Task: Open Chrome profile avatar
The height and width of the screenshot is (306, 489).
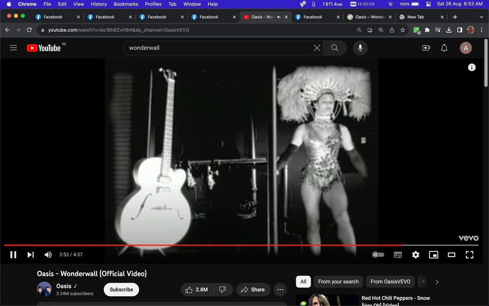Action: point(471,30)
